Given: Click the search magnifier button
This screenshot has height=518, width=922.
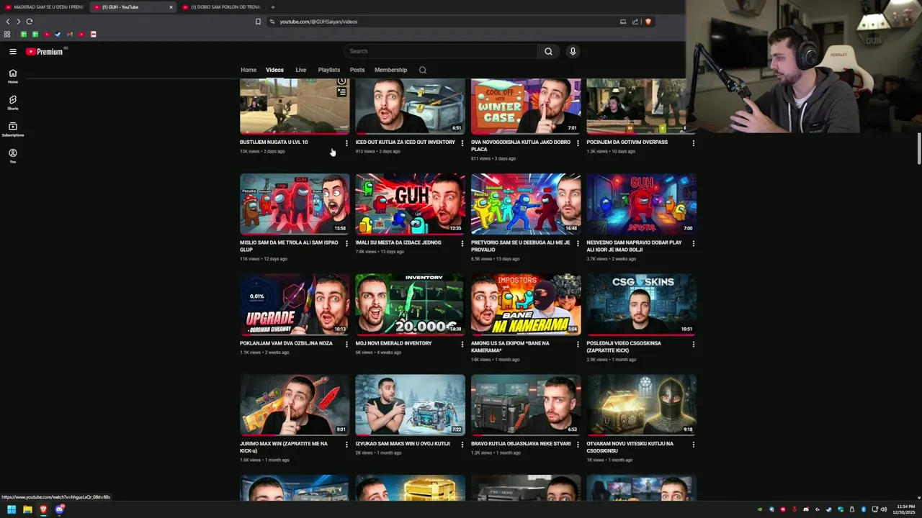Looking at the screenshot, I should pos(548,51).
